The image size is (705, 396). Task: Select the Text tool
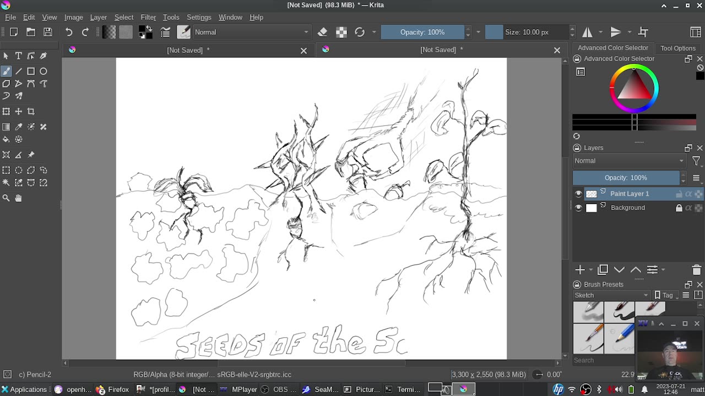tap(18, 56)
